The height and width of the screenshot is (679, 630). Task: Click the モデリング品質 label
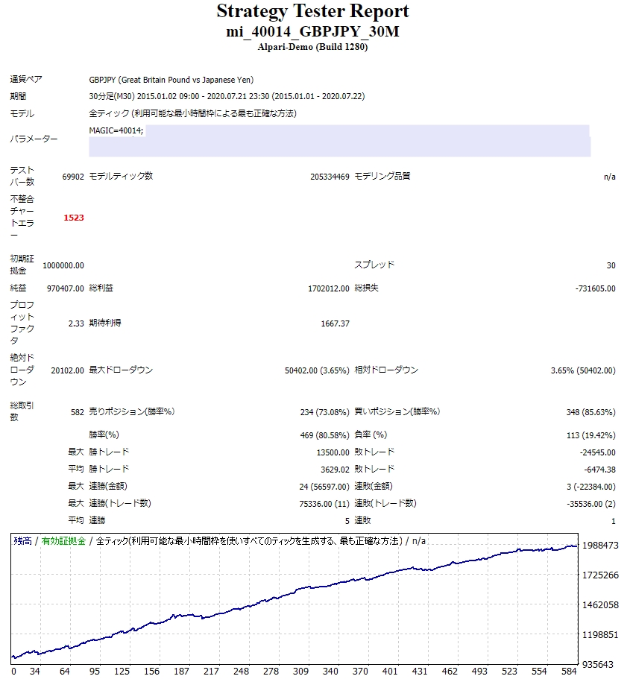click(382, 176)
